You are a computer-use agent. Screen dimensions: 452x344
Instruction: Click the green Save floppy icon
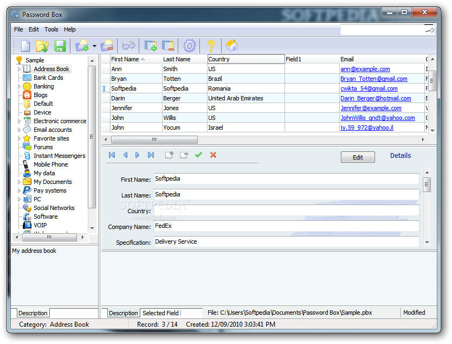coord(60,46)
